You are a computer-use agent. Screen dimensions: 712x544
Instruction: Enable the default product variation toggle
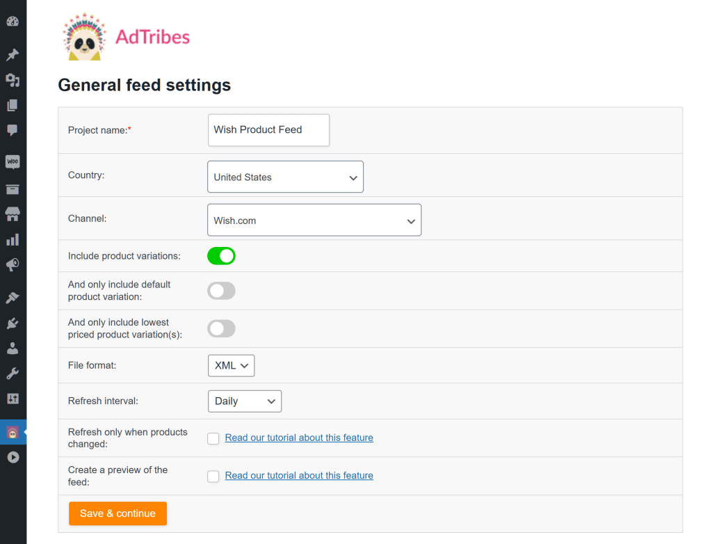tap(221, 291)
